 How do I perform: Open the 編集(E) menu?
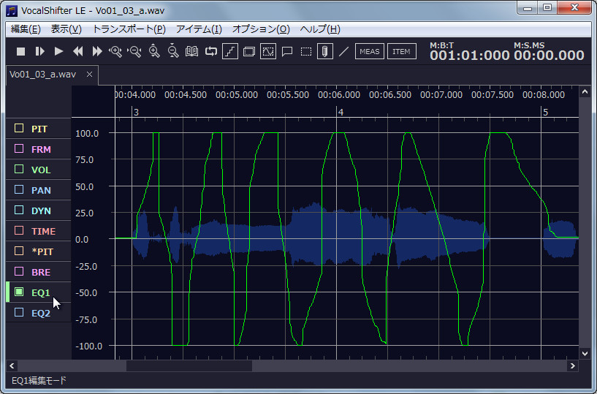26,29
